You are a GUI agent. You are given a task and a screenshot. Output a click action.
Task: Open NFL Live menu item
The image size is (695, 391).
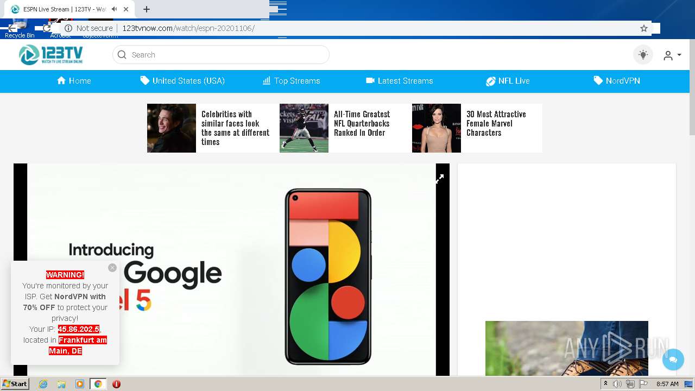[508, 81]
